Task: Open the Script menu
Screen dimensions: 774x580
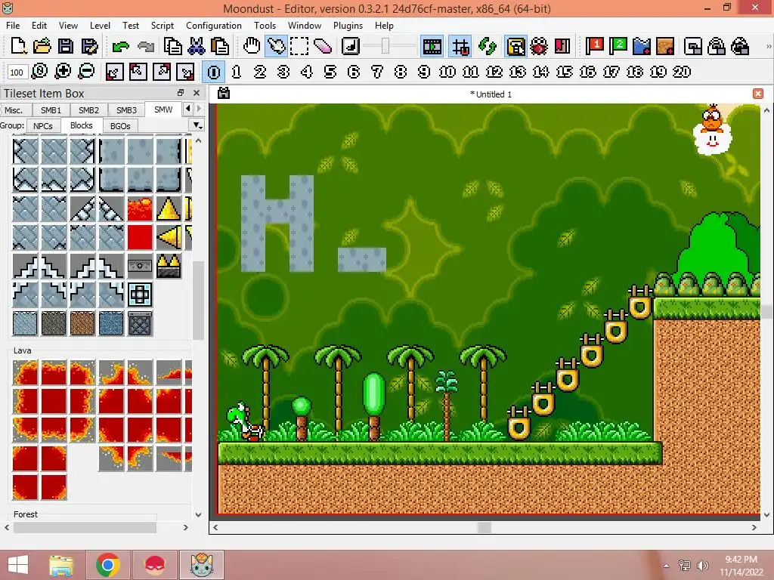Action: 162,25
